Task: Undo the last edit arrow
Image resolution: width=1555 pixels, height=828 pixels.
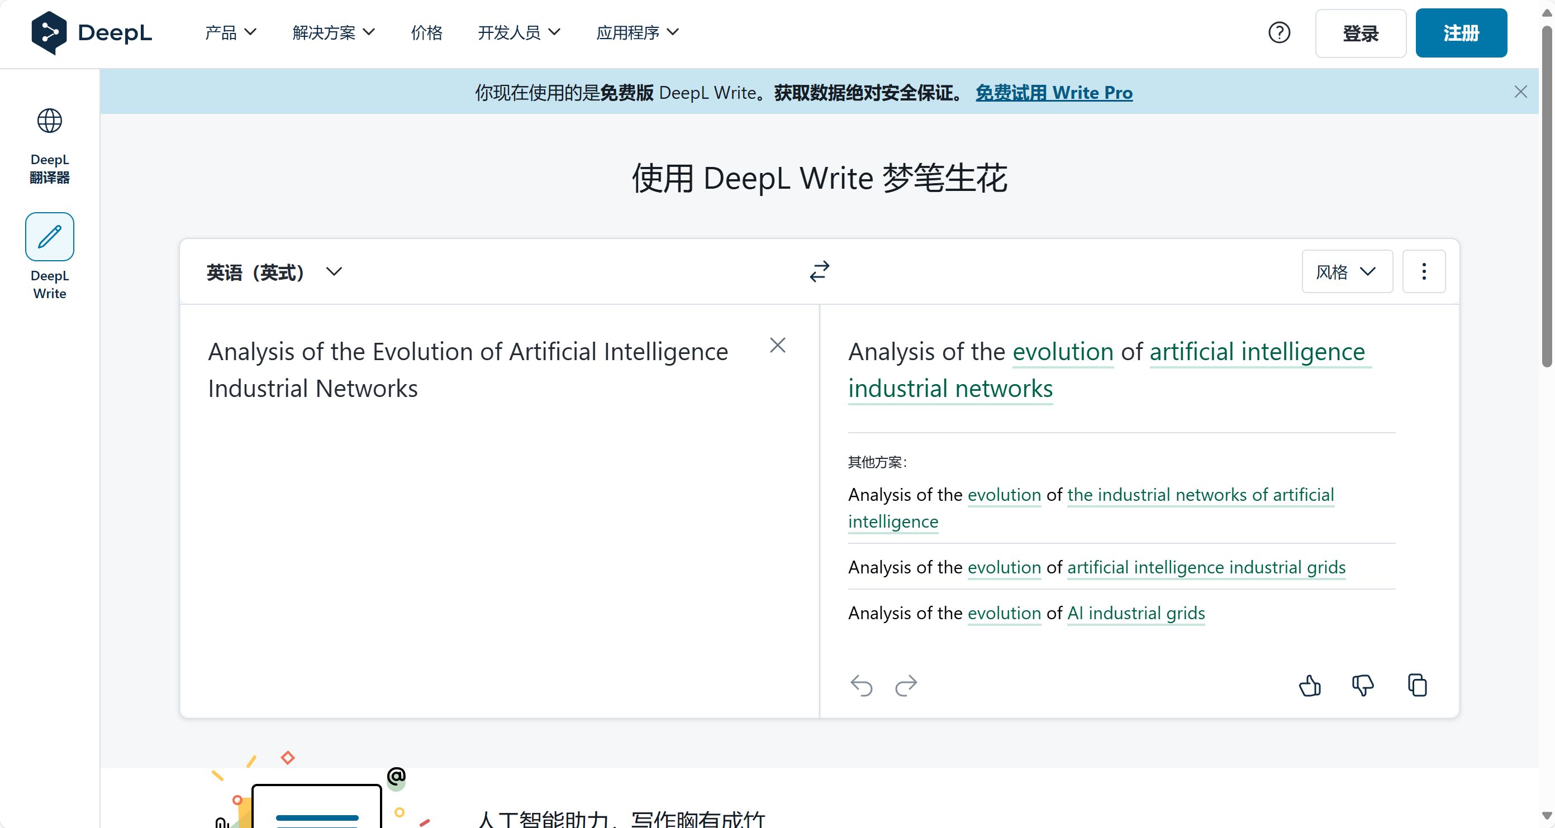Action: pos(862,686)
